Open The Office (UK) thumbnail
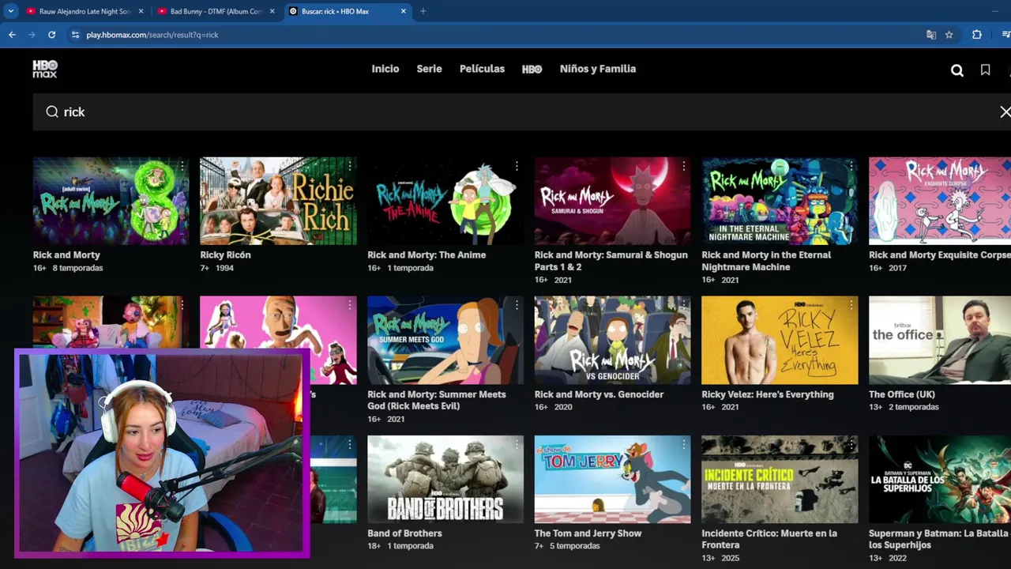The image size is (1011, 569). [940, 340]
